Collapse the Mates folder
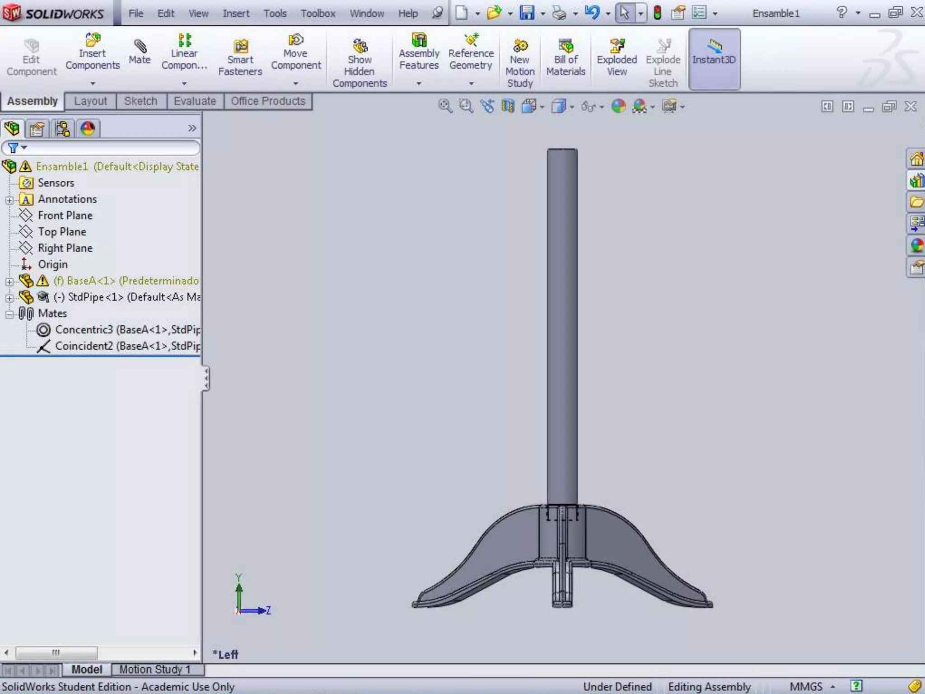This screenshot has width=925, height=694. [x=9, y=314]
